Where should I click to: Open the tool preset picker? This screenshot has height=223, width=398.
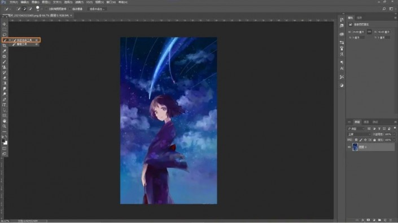pos(7,9)
